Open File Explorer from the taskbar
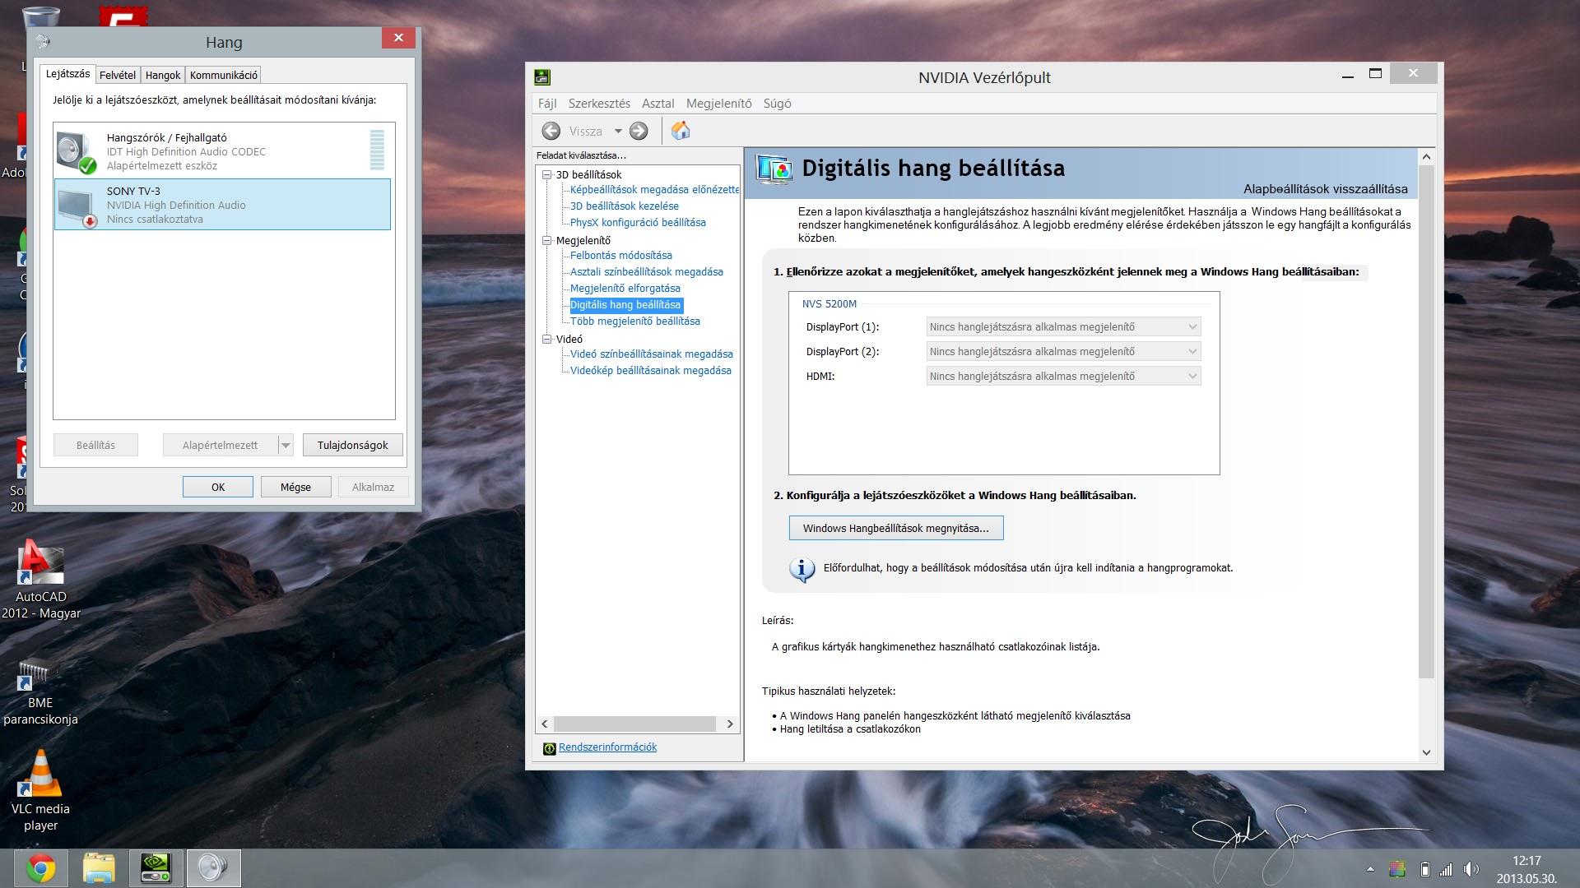1580x888 pixels. point(98,868)
